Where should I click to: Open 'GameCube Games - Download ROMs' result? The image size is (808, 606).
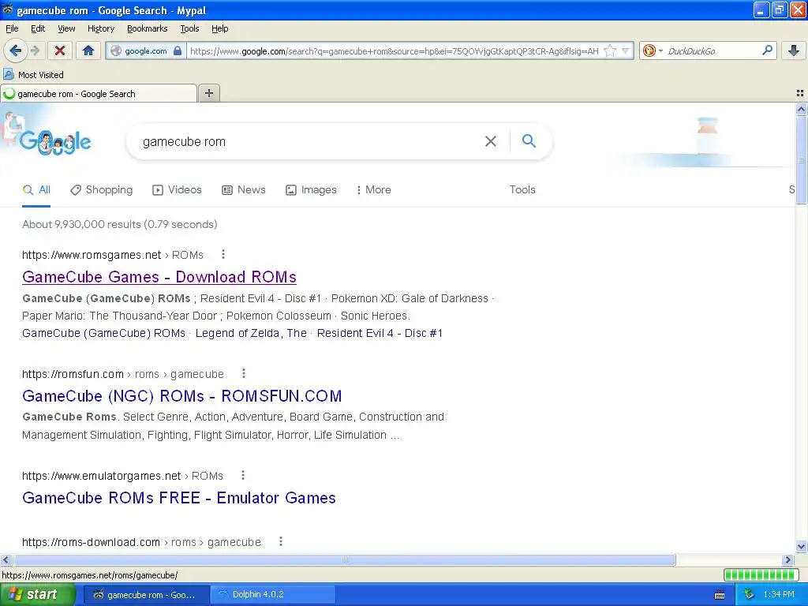point(159,277)
